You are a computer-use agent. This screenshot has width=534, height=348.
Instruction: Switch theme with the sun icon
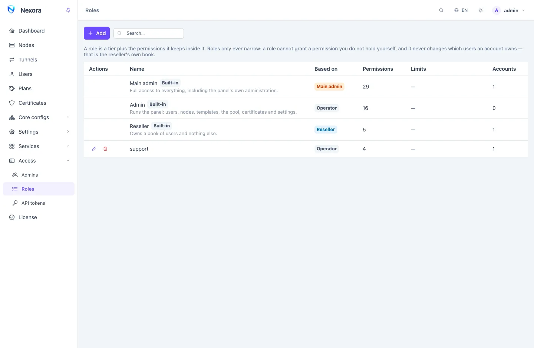click(x=481, y=10)
